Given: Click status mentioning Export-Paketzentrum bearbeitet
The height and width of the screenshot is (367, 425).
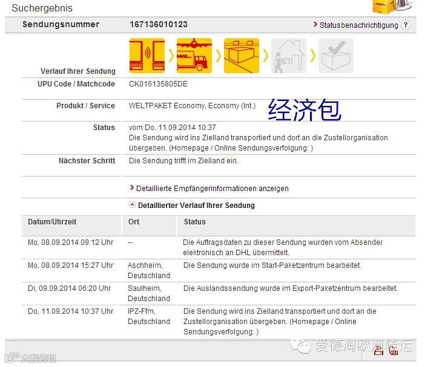Looking at the screenshot, I should tap(290, 288).
